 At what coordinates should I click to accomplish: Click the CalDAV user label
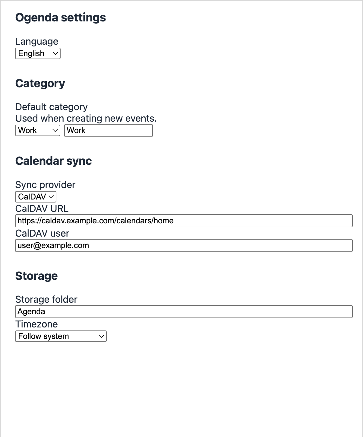(42, 233)
